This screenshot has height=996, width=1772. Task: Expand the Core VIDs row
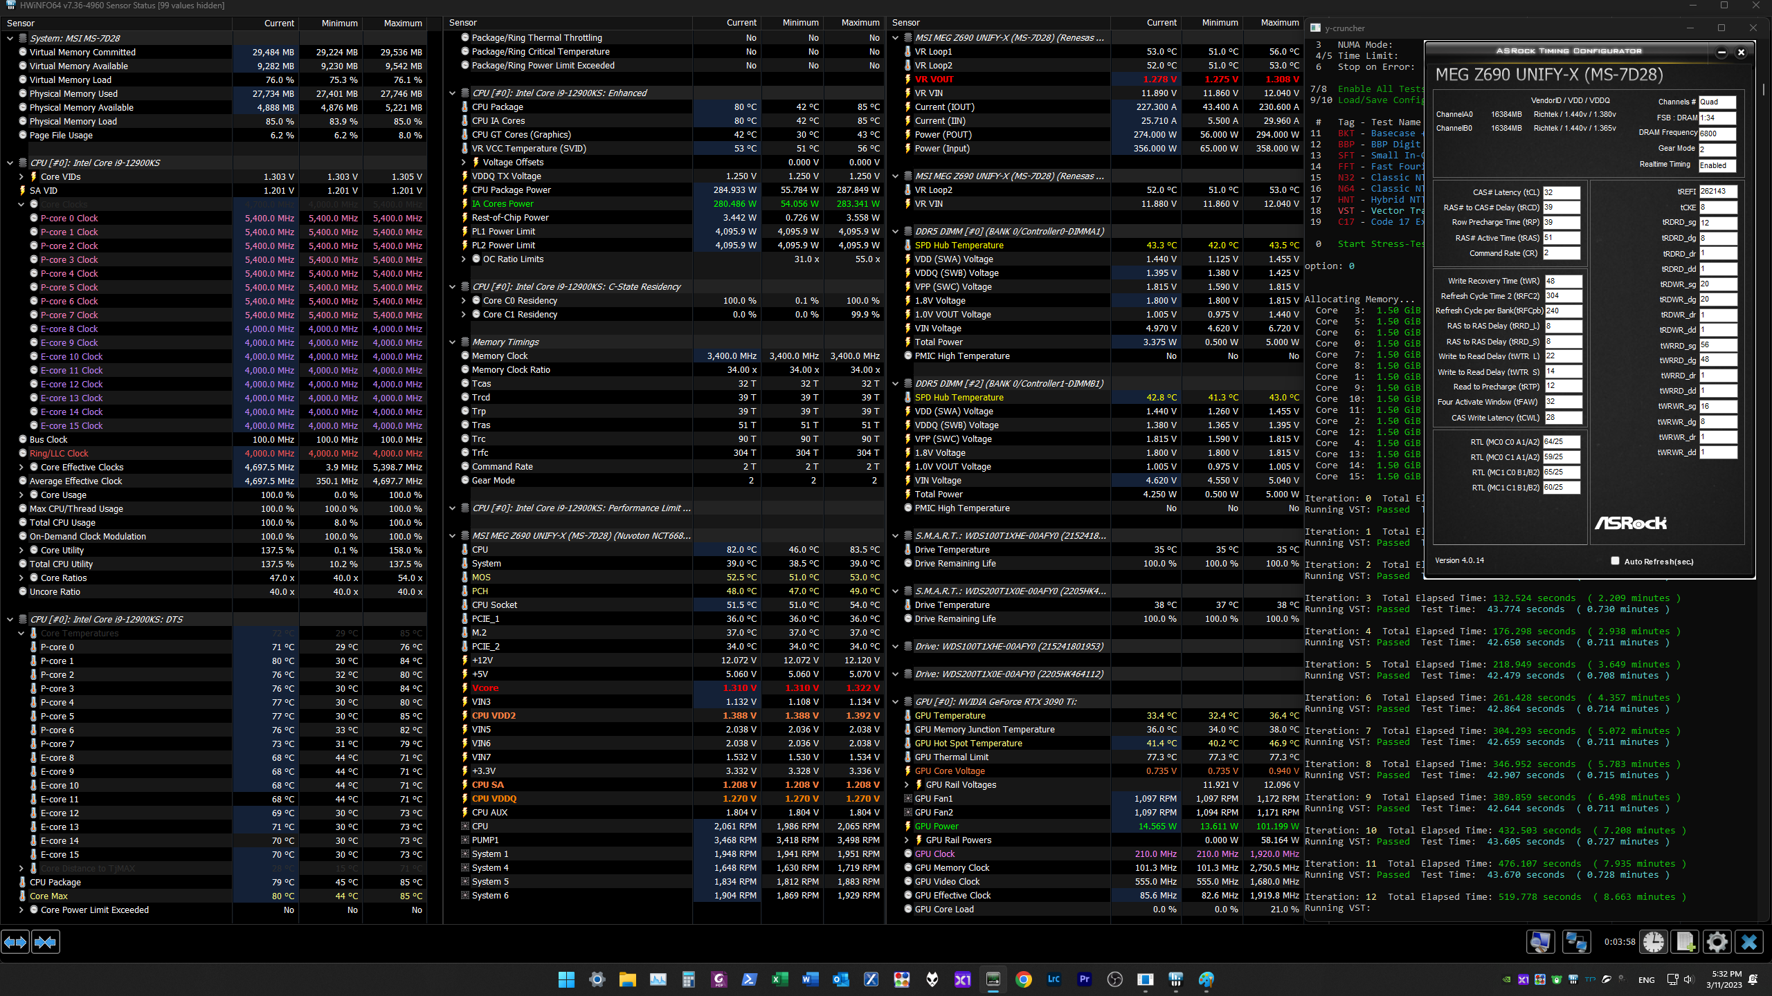point(21,177)
